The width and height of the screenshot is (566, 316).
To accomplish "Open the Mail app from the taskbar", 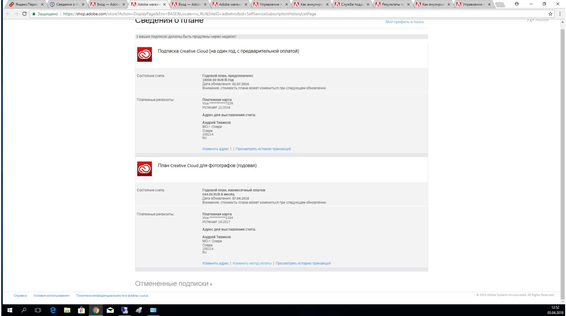I will pos(110,310).
